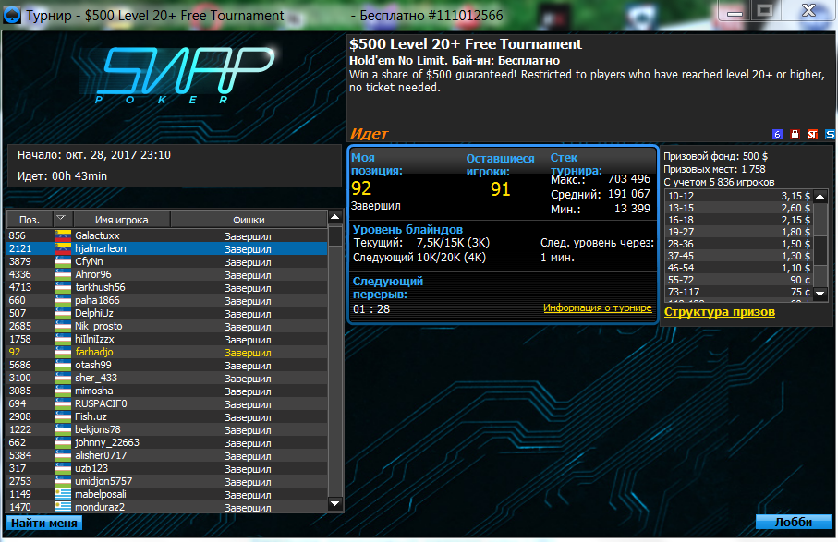
Task: Click the orange ST tournament icon
Action: click(812, 135)
